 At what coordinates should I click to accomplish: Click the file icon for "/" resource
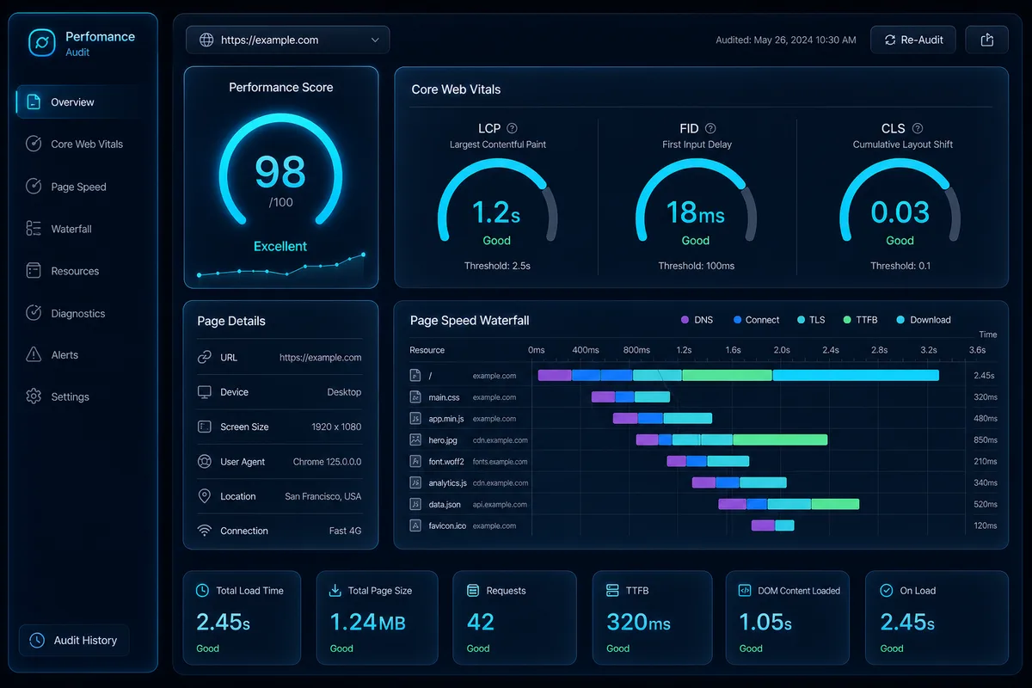pos(415,376)
